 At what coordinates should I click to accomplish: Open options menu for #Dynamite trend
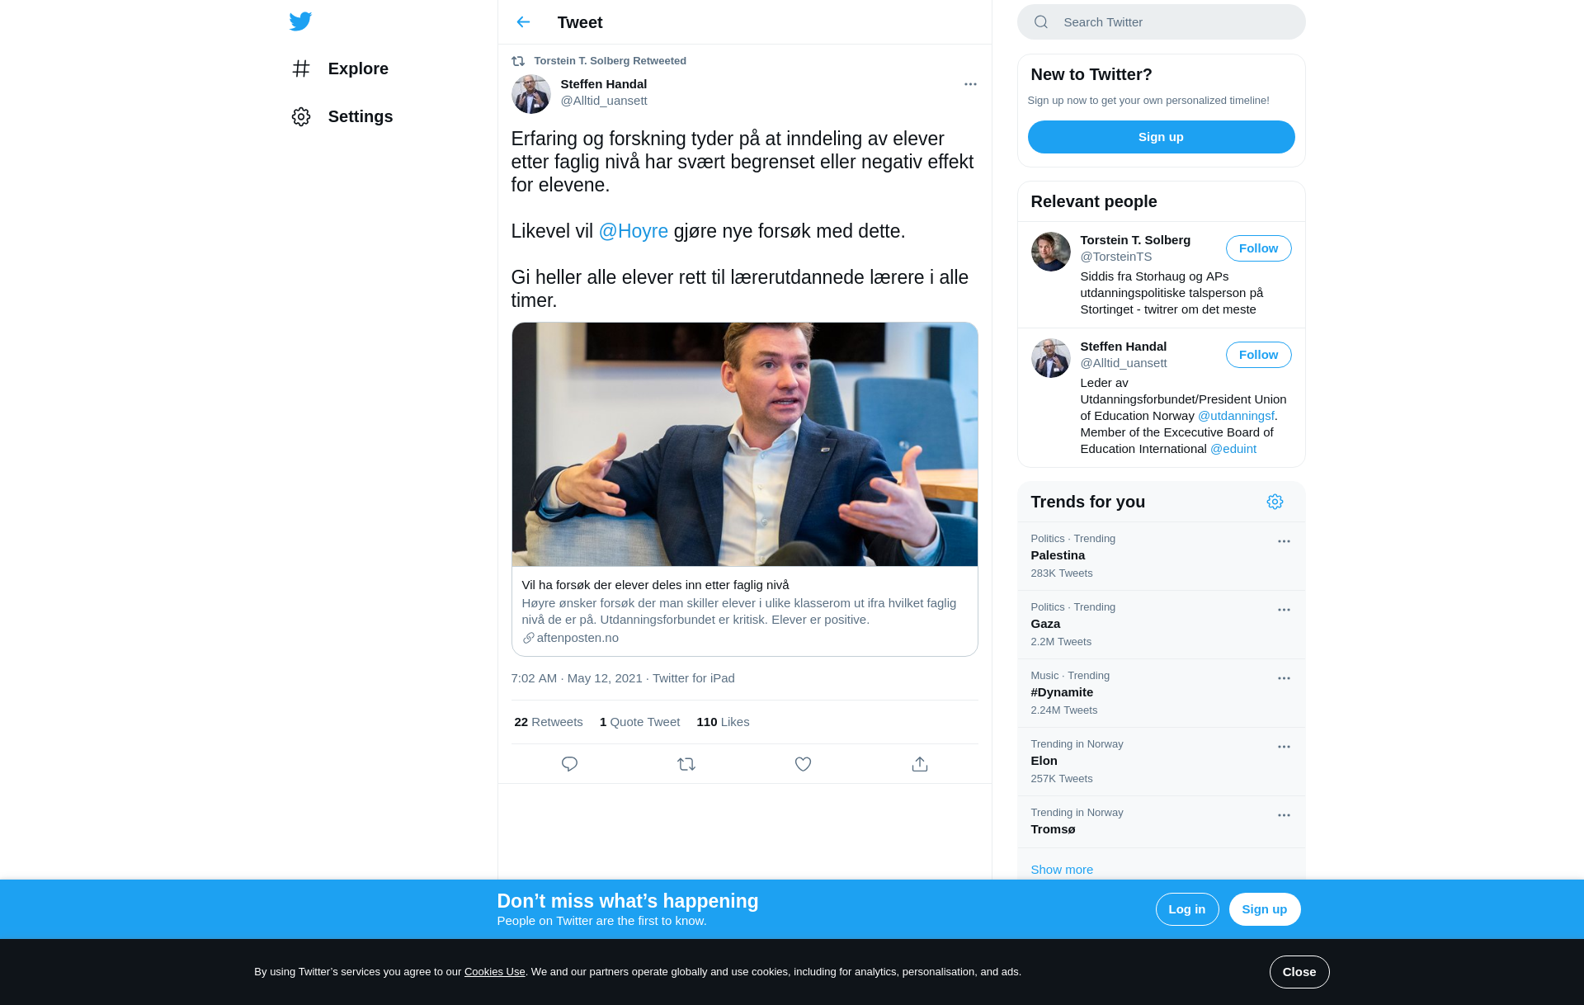1284,678
